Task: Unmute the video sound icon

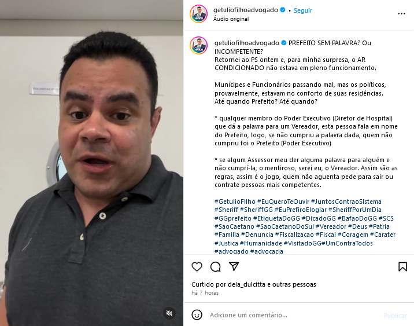Action: coord(169,313)
